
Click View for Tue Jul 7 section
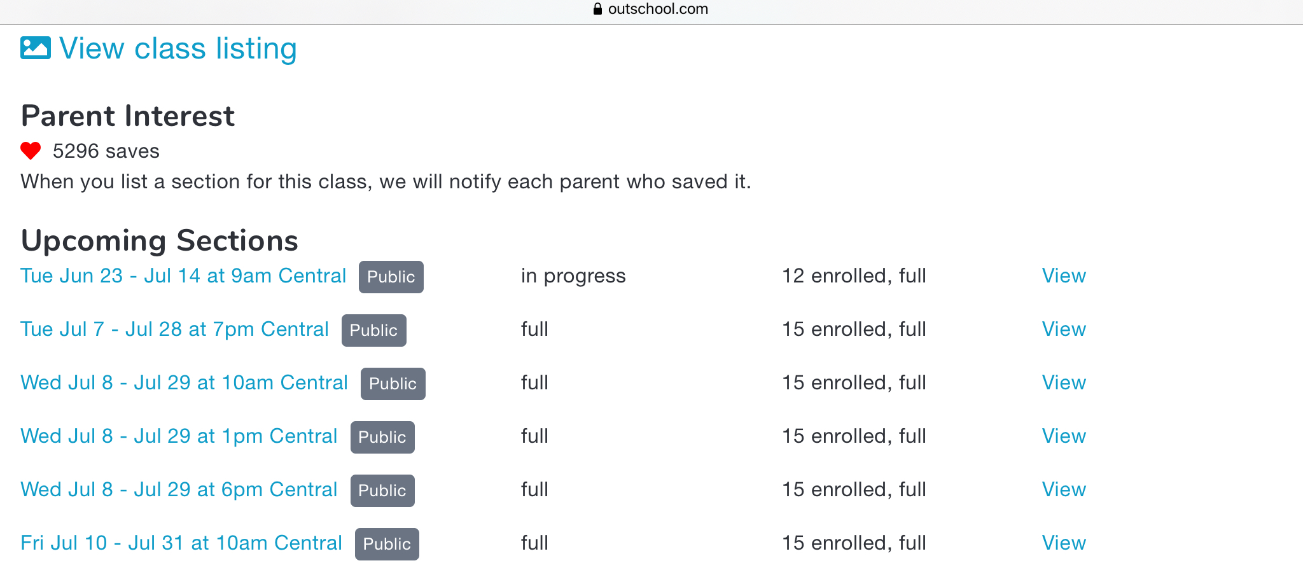pos(1063,330)
